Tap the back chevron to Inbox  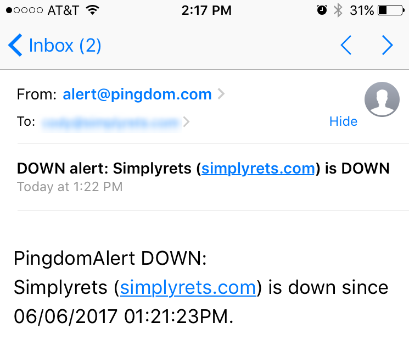point(15,45)
